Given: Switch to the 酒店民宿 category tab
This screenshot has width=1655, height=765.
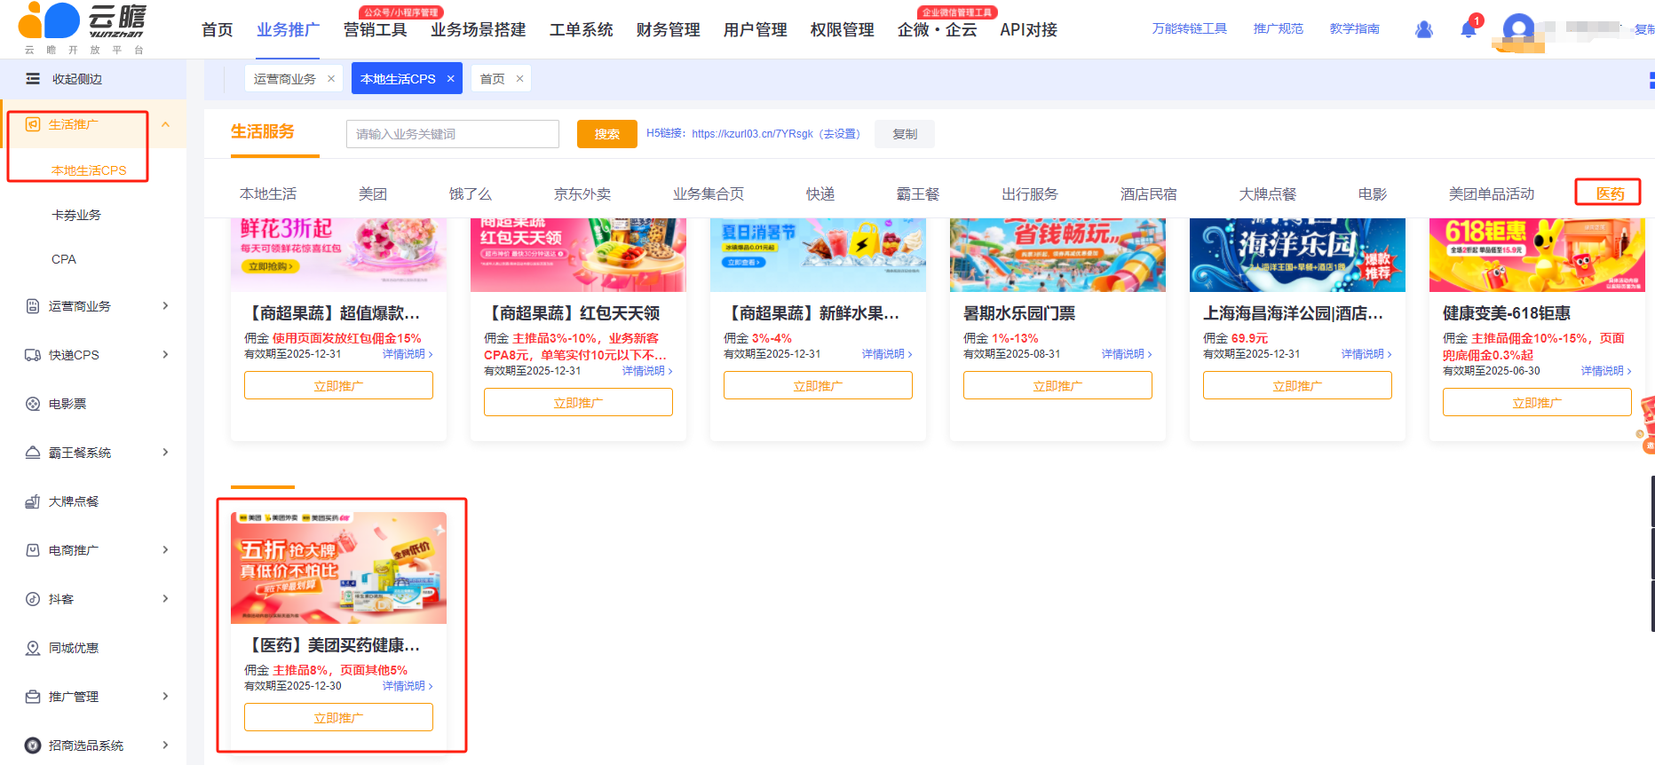Looking at the screenshot, I should pyautogui.click(x=1148, y=193).
